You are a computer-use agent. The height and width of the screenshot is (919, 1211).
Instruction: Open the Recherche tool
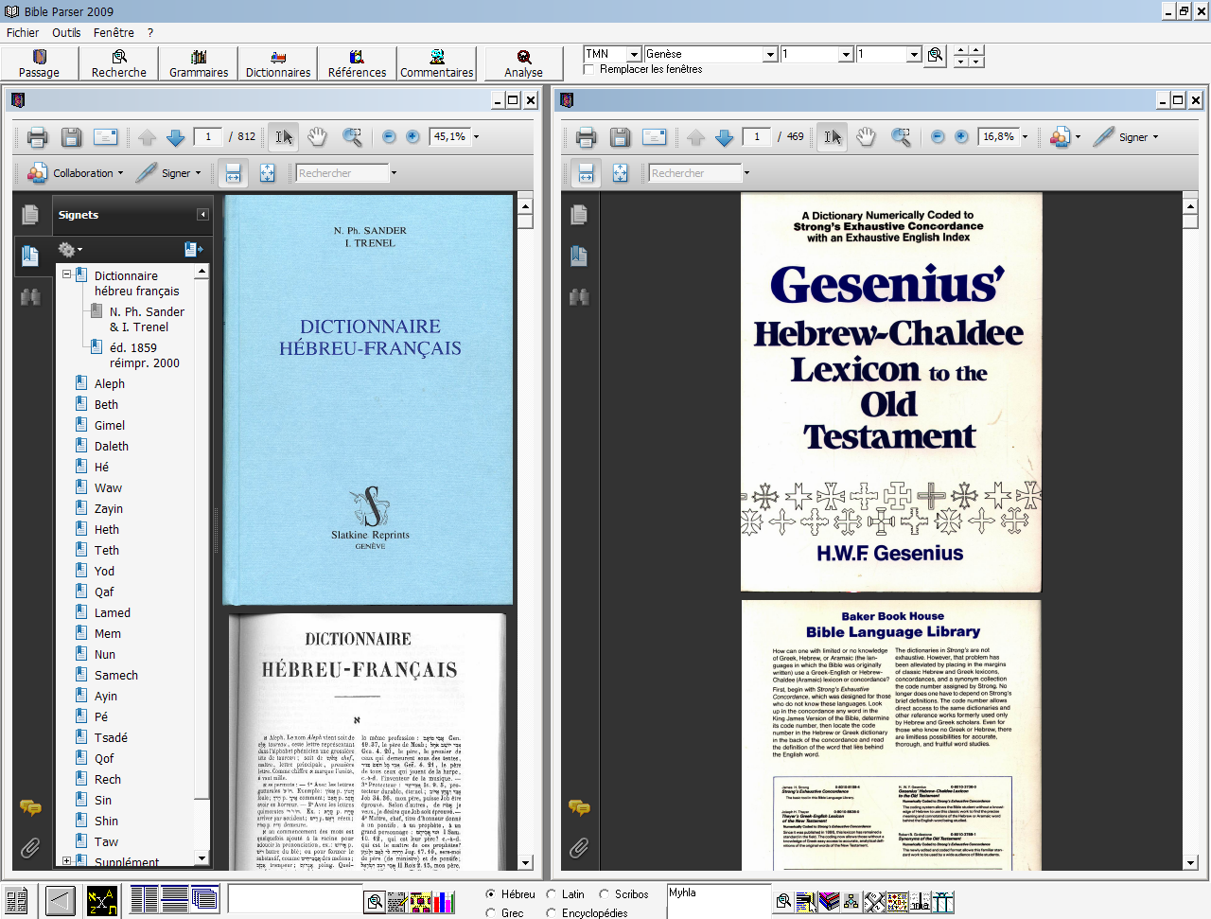click(x=119, y=63)
